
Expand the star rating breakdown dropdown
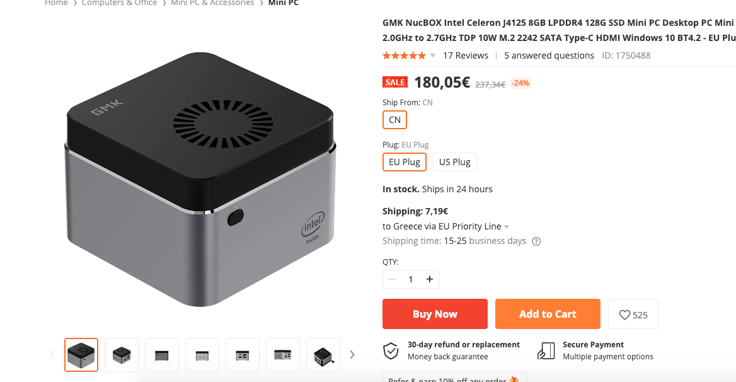433,56
